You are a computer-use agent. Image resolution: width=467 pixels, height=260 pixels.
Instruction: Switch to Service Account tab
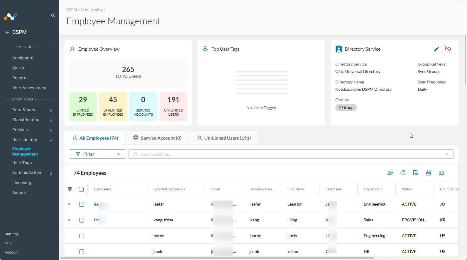pyautogui.click(x=157, y=138)
